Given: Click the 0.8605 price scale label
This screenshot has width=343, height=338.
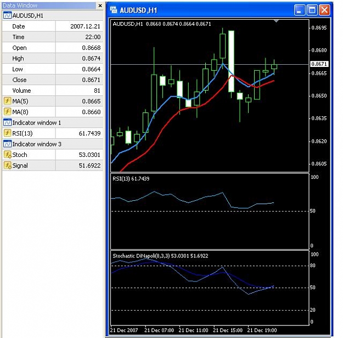Looking at the screenshot, I should (x=319, y=164).
